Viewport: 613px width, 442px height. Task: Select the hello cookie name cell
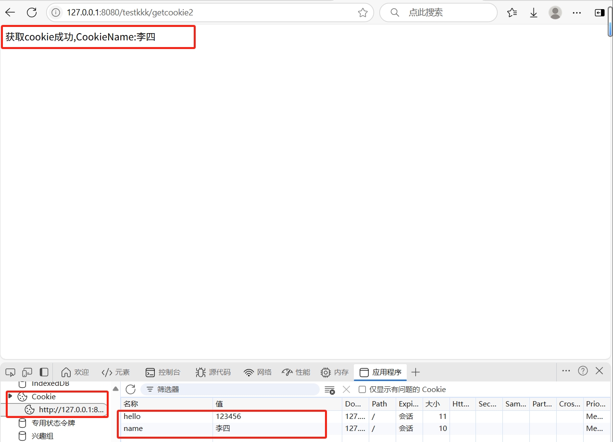click(x=166, y=417)
